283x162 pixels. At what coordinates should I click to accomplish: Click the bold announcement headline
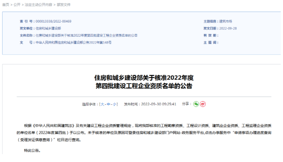(x=144, y=82)
